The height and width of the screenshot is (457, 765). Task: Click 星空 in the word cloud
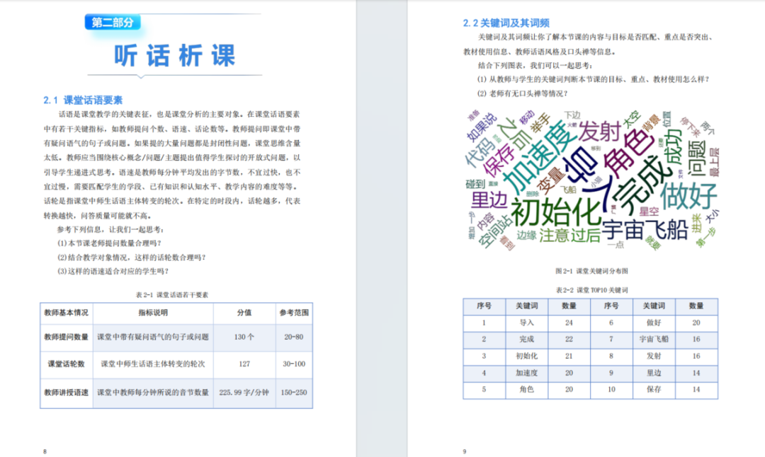point(650,212)
